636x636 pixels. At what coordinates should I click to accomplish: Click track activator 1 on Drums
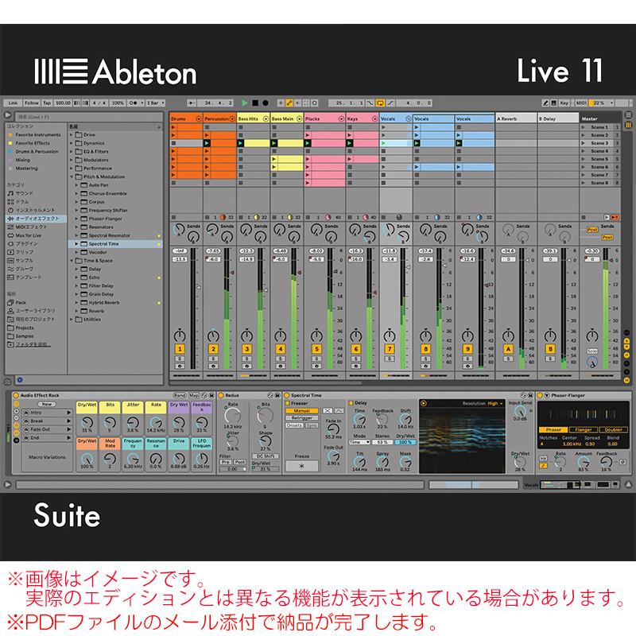[180, 349]
